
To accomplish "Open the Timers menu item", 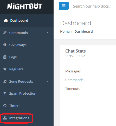I will (x=27, y=106).
